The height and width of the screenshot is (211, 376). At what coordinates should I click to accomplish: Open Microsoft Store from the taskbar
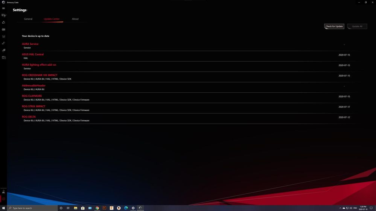click(x=82, y=208)
